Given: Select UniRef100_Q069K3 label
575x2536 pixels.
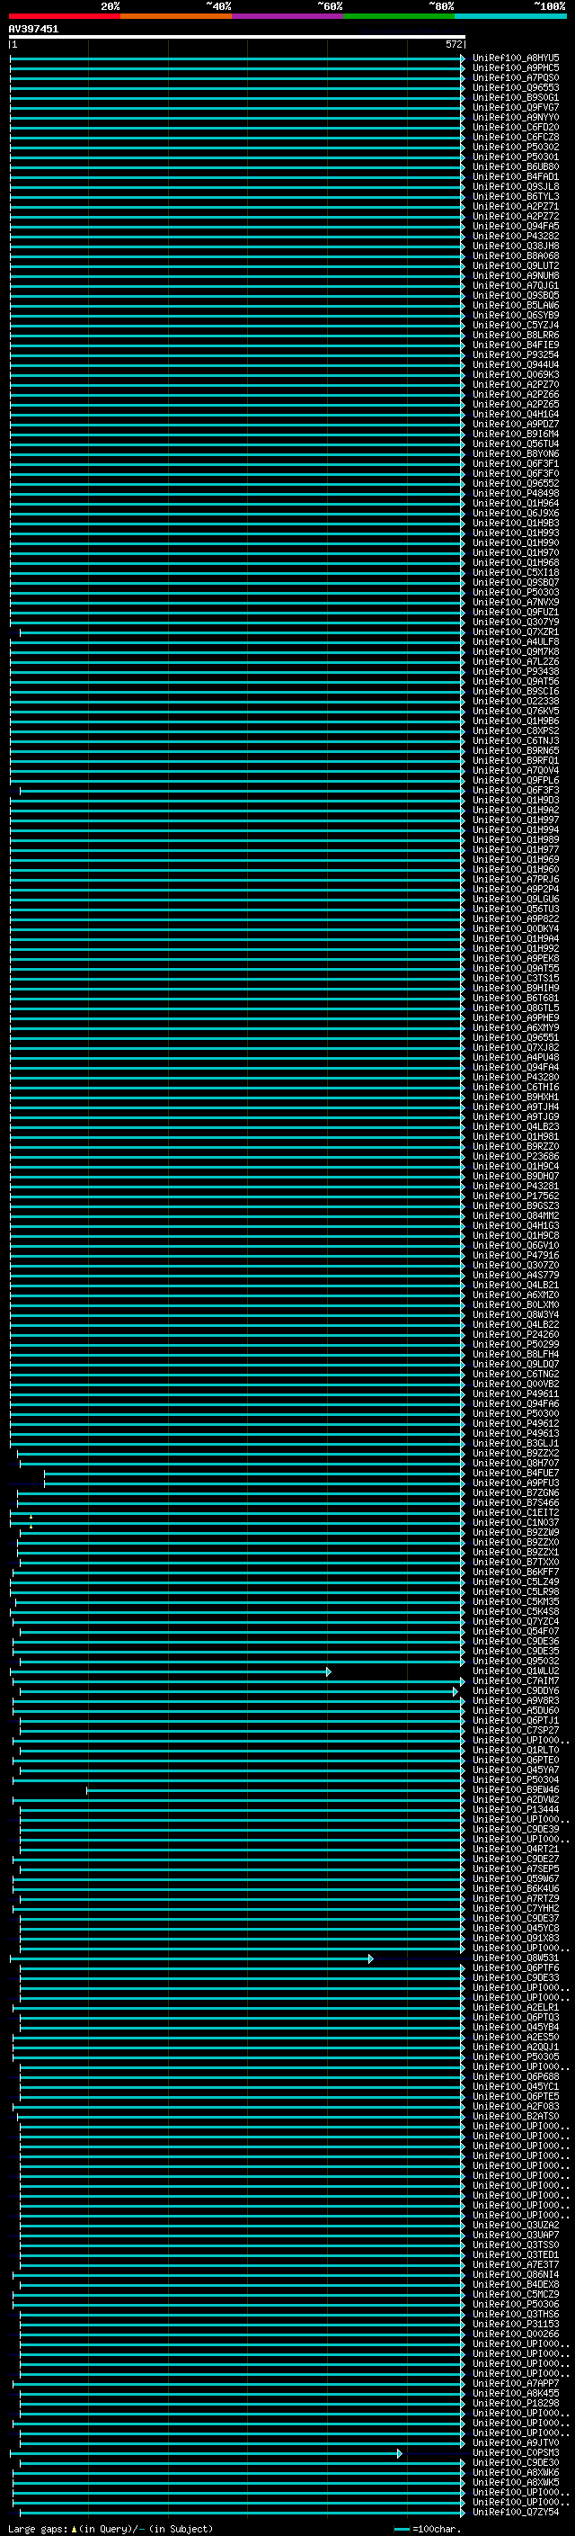Looking at the screenshot, I should point(516,374).
